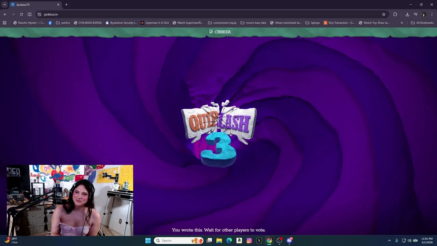Open the Chrome three-dot menu
437x246 pixels.
tap(432, 14)
